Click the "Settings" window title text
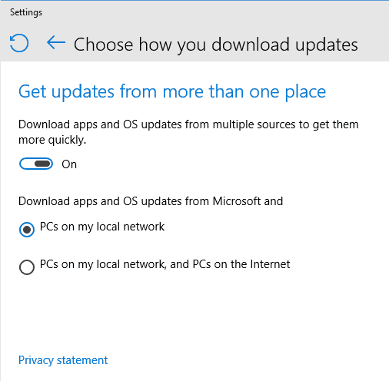This screenshot has height=381, width=389. pos(26,12)
